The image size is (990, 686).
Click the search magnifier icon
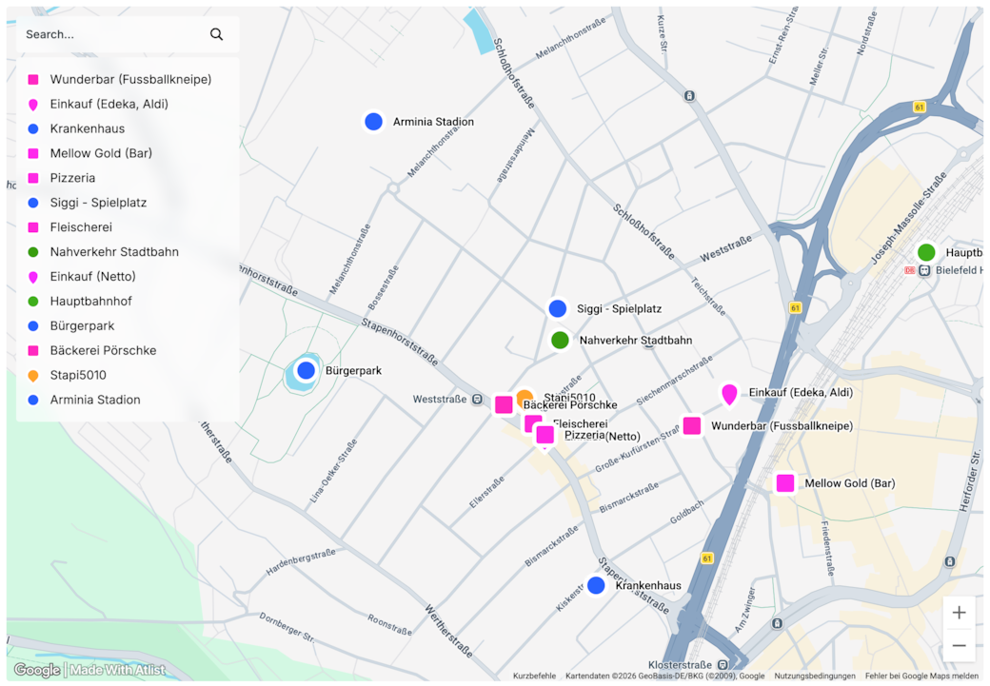pos(216,34)
